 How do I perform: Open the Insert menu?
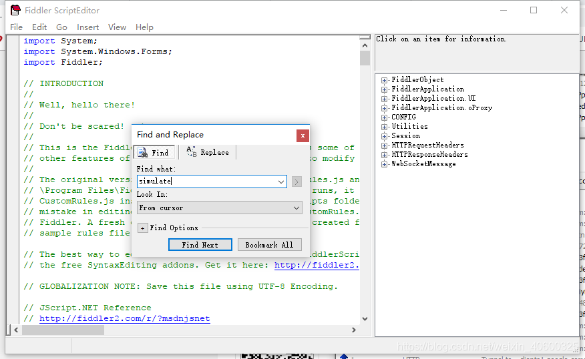coord(87,27)
